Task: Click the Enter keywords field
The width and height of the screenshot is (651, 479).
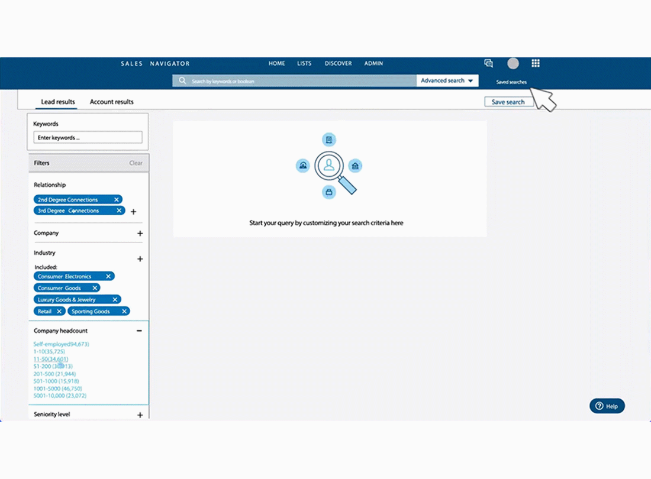Action: point(88,137)
